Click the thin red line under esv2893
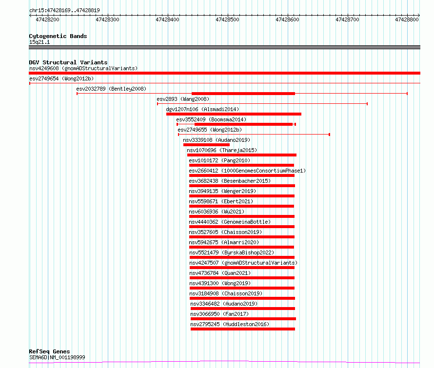This screenshot has height=368, width=434. coord(262,104)
